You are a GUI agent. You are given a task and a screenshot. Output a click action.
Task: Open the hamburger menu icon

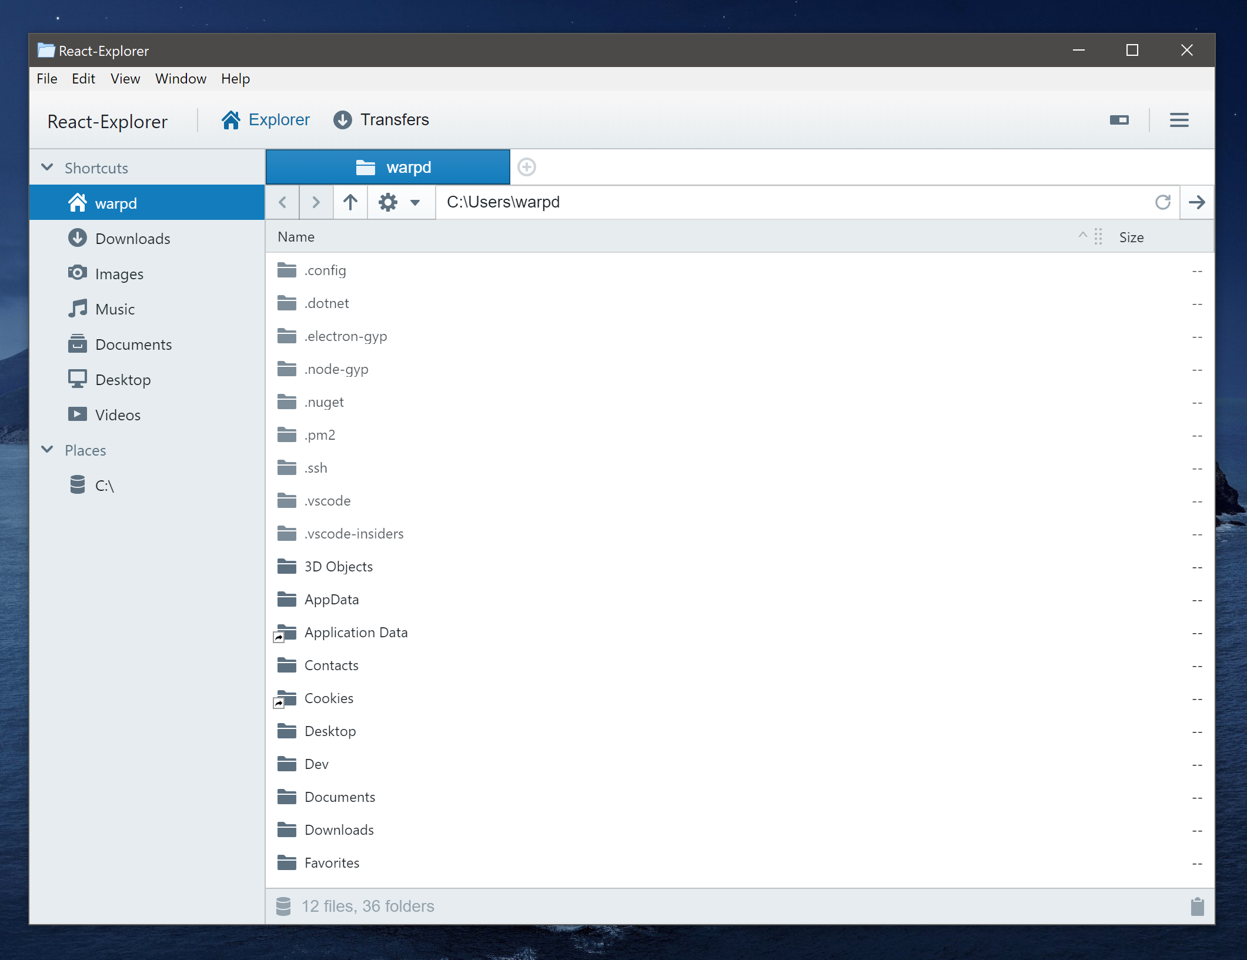1179,120
